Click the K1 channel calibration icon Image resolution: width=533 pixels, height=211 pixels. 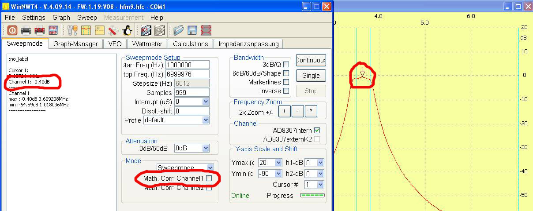146,30
